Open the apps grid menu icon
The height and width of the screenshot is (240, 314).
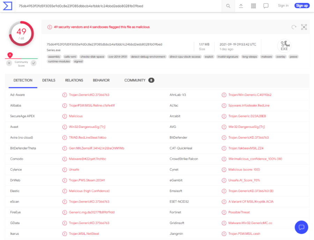tap(253, 6)
